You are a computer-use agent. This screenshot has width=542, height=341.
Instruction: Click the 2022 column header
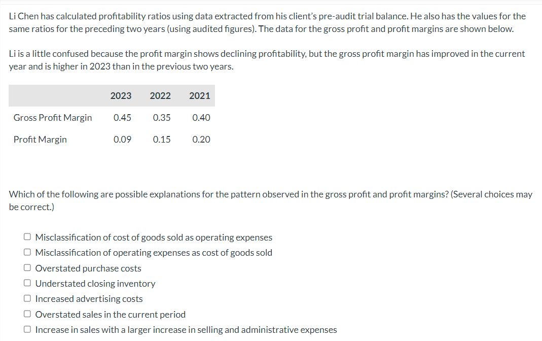tap(160, 95)
